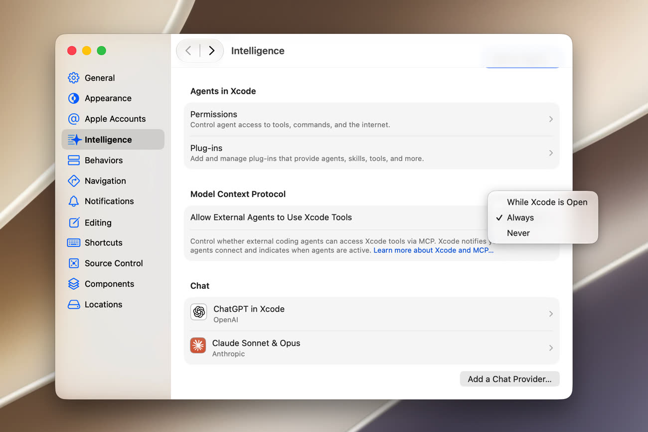The image size is (648, 432).
Task: Click the Components layers icon
Action: point(74,284)
